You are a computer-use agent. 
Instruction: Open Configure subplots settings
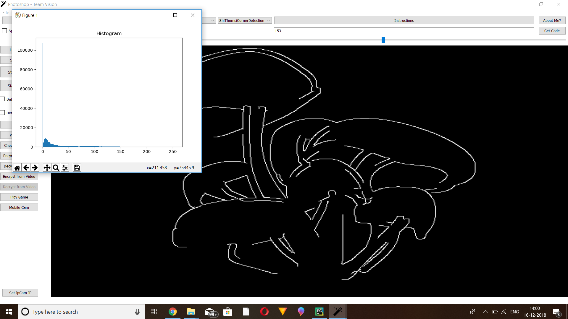[x=65, y=168]
